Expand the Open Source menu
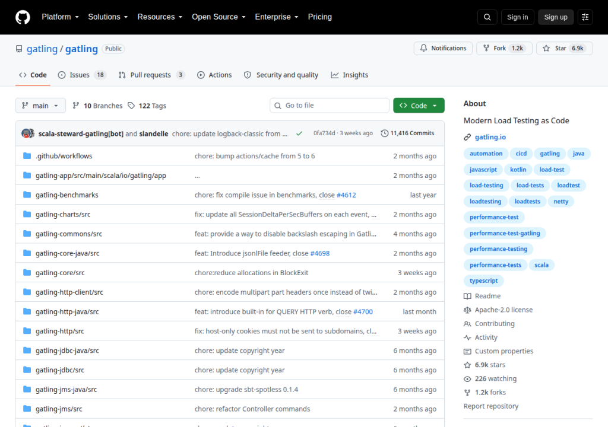608x427 pixels. click(x=218, y=17)
